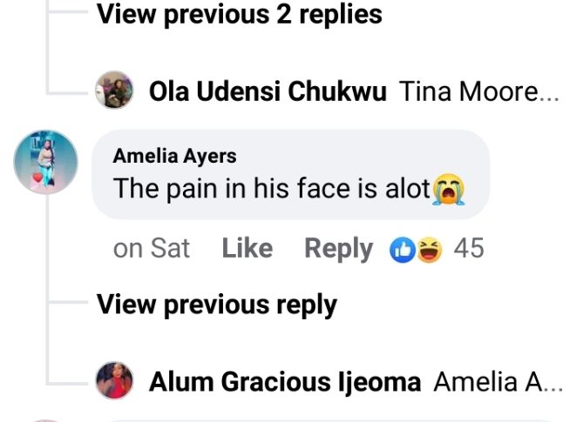Reply to Amelia Ayers' comment
The width and height of the screenshot is (583, 422).
(x=338, y=249)
